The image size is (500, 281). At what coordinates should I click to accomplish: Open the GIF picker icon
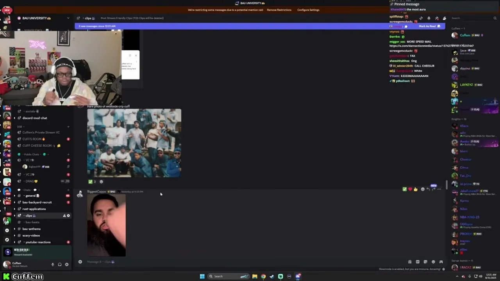point(418,262)
